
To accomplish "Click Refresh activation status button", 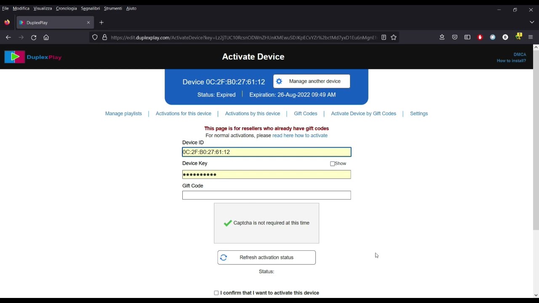I will pos(267,258).
